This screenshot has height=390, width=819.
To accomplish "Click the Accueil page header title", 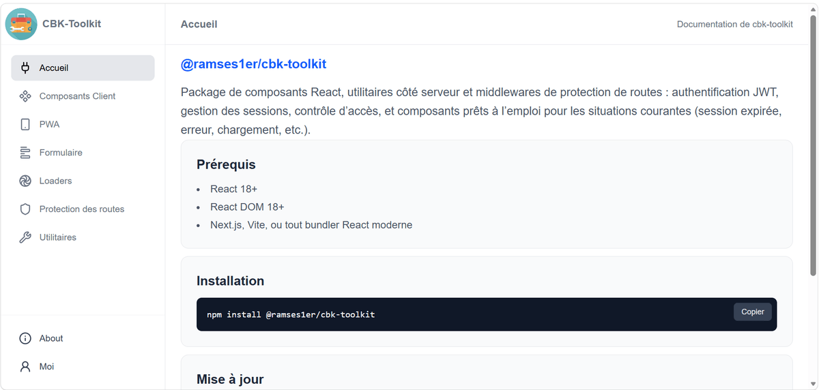I will click(199, 24).
